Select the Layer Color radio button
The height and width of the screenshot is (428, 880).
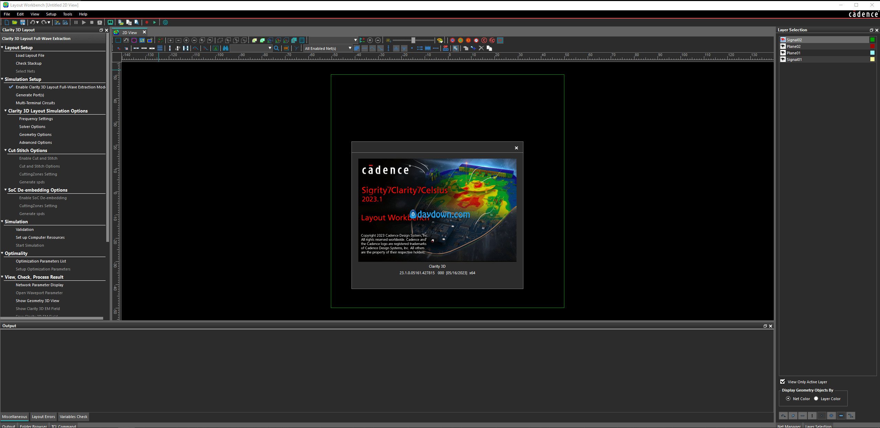(816, 398)
